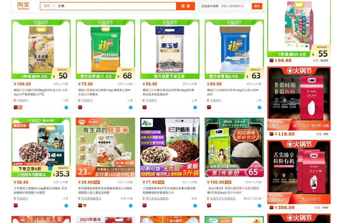342x223 pixels.
Task: Click the 搜索 search button
Action: pos(185,6)
